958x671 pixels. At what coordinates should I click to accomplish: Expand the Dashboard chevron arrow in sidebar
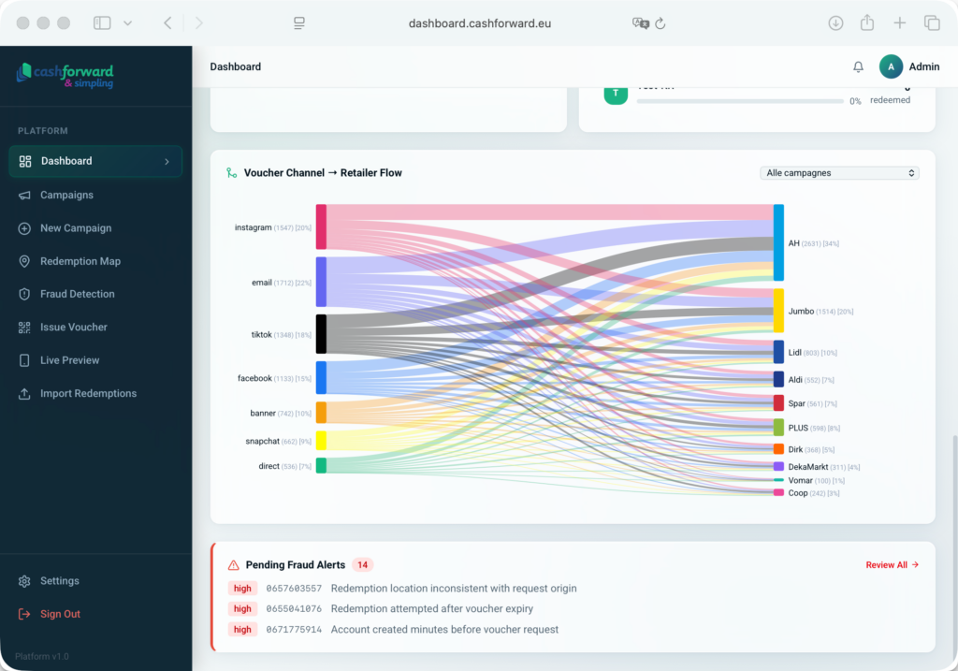click(x=167, y=162)
